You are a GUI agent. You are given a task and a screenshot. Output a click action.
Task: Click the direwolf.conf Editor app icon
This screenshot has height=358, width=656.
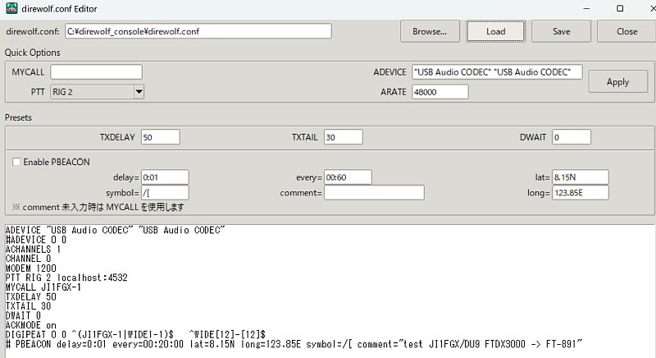click(12, 8)
